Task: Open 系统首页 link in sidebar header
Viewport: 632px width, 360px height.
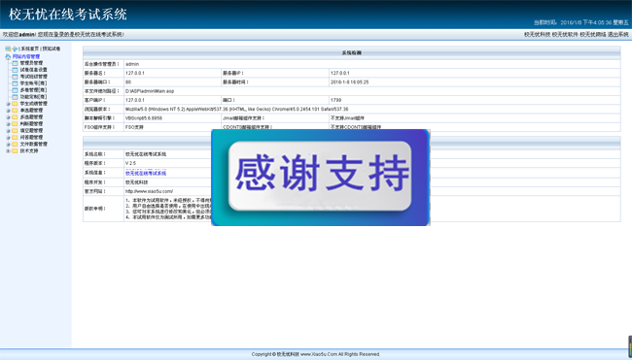Action: pos(30,49)
